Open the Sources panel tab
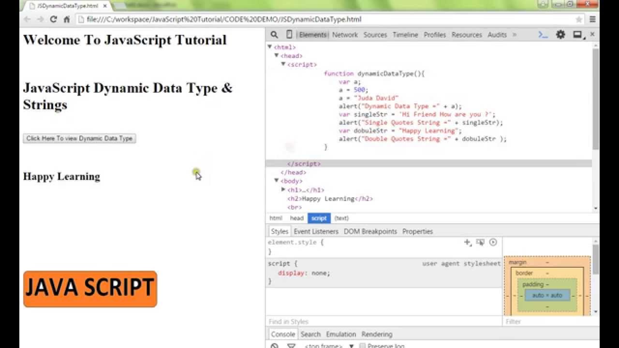This screenshot has width=619, height=348. coord(375,35)
